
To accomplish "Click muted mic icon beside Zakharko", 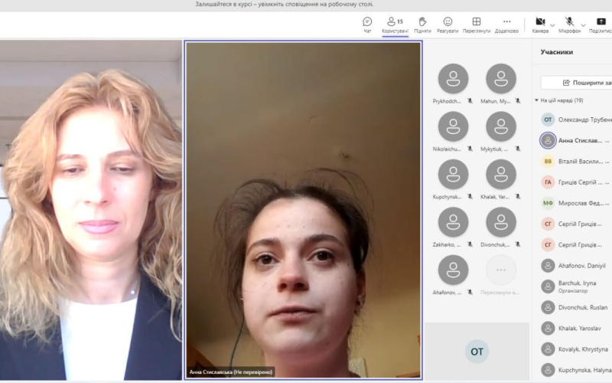I will [x=470, y=244].
